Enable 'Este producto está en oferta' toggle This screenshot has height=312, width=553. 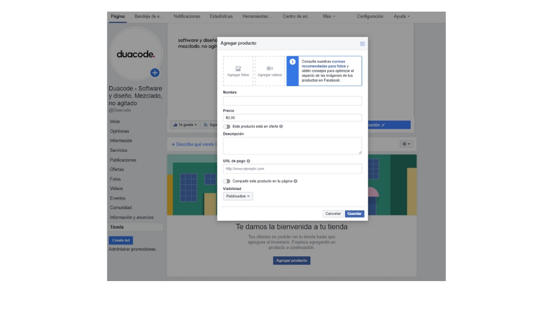click(x=227, y=126)
